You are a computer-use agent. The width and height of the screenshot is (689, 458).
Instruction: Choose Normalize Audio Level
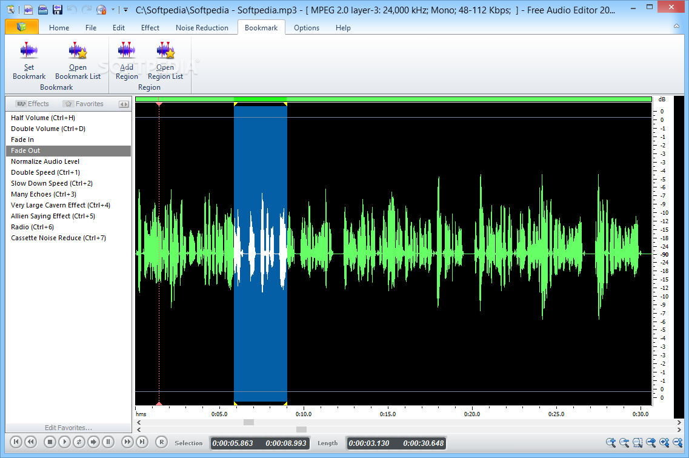68,161
